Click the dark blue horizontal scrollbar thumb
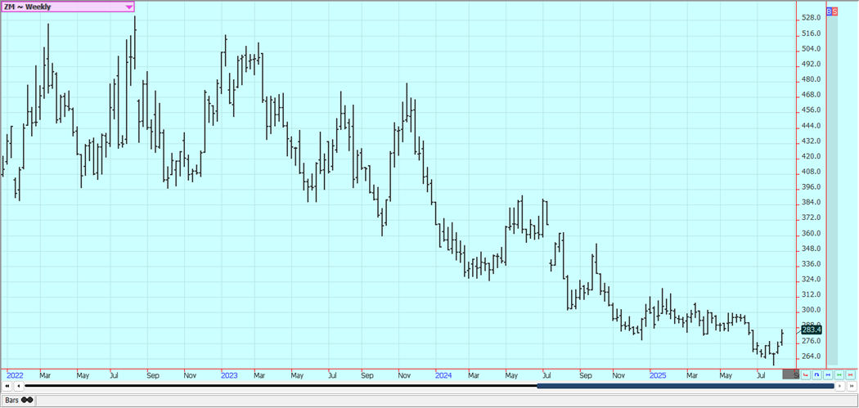The image size is (859, 408). click(686, 386)
